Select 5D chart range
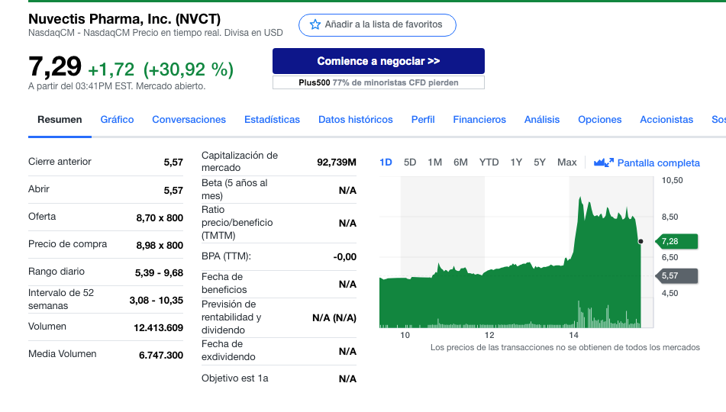 [410, 163]
